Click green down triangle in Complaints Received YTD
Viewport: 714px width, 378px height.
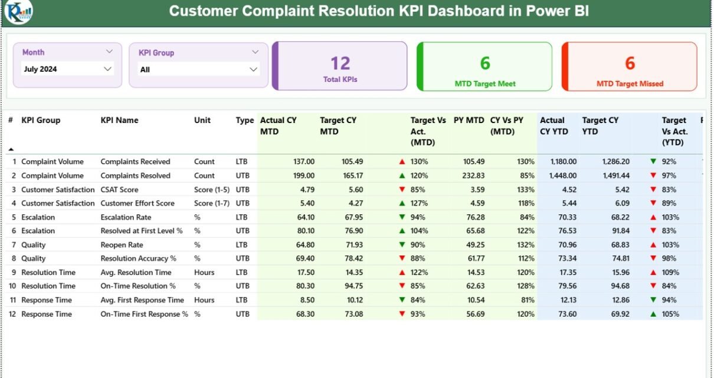point(653,161)
